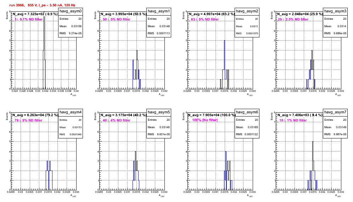
Task: Click Mean 0.03146 in havg_asym5 stats
Action: coord(159,127)
